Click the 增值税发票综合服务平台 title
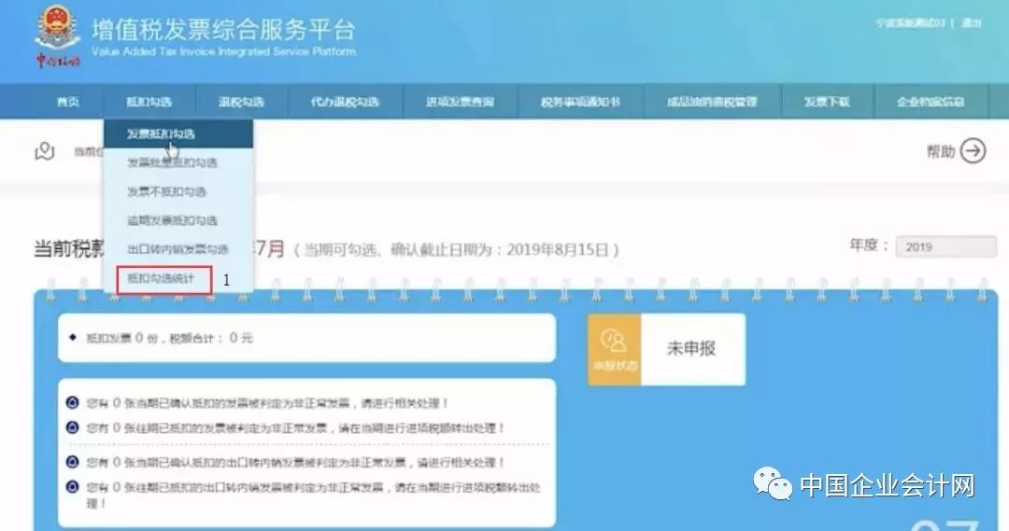Image resolution: width=1009 pixels, height=531 pixels. pyautogui.click(x=223, y=30)
